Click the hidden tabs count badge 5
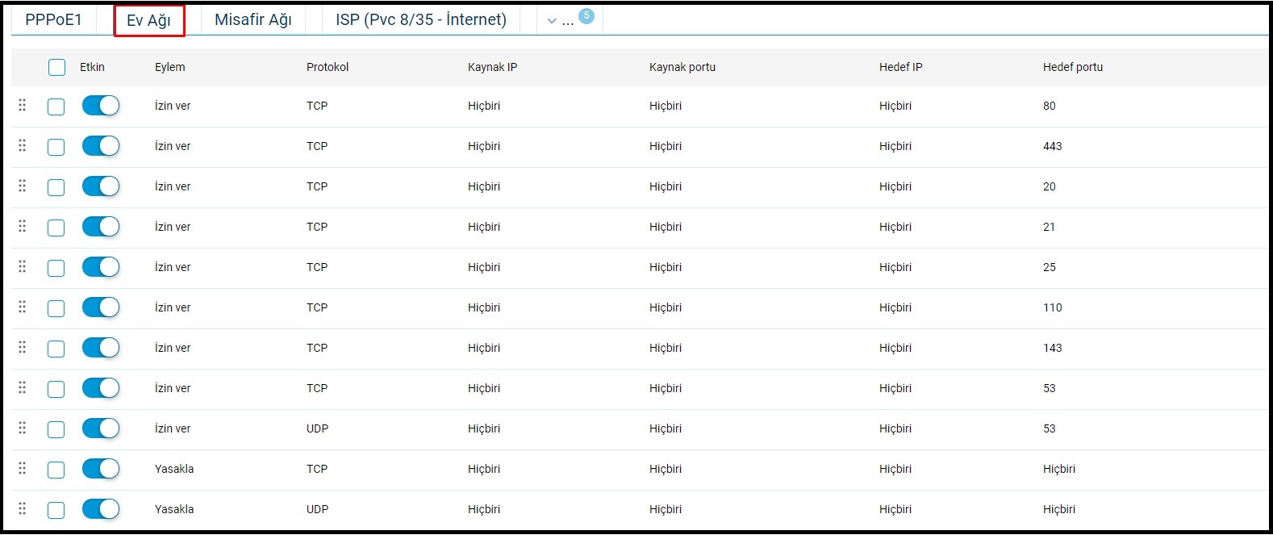1273x535 pixels. pos(586,16)
